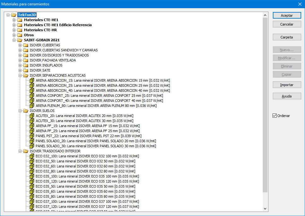Click the TekTon3D root folder icon
305x216 pixels.
click(x=14, y=15)
